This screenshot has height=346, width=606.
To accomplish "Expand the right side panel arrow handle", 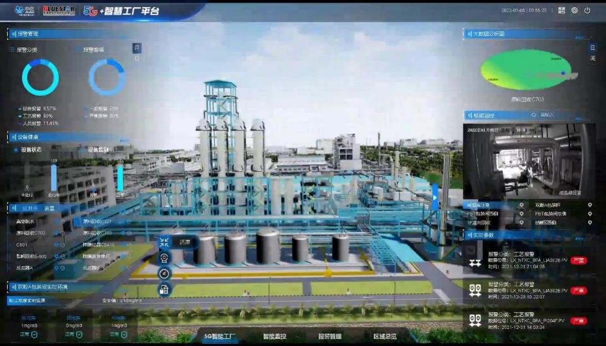I will [x=435, y=198].
